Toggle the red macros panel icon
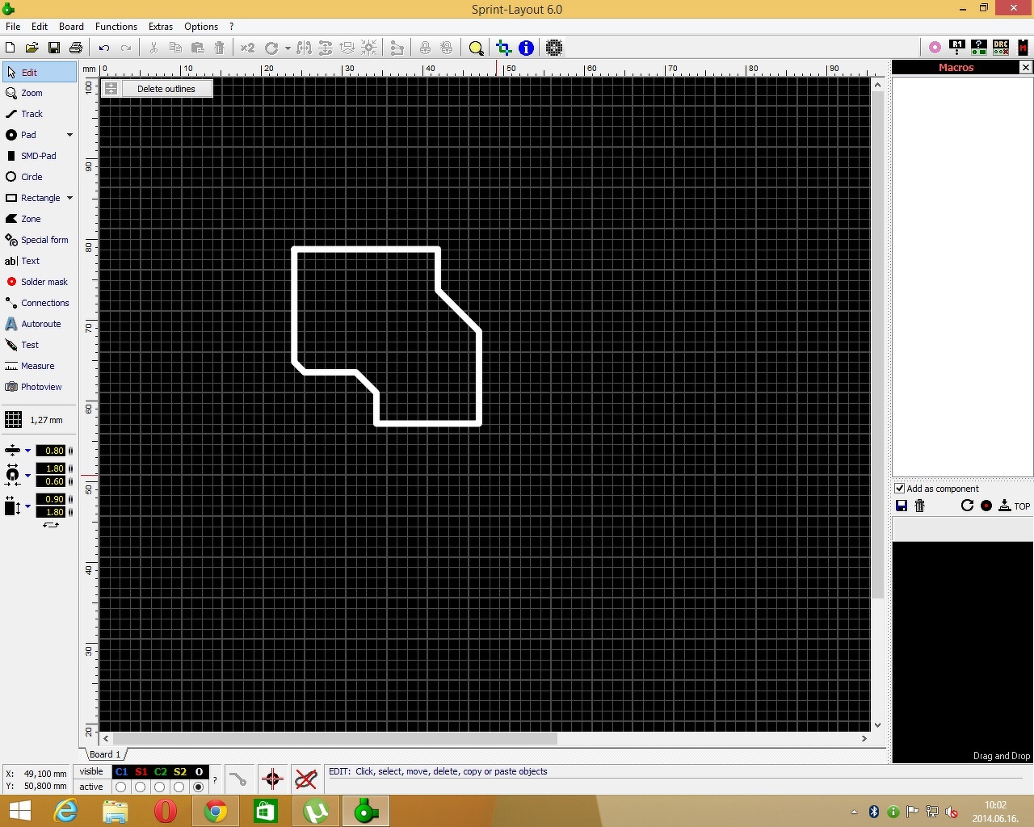The image size is (1034, 827). [1023, 48]
